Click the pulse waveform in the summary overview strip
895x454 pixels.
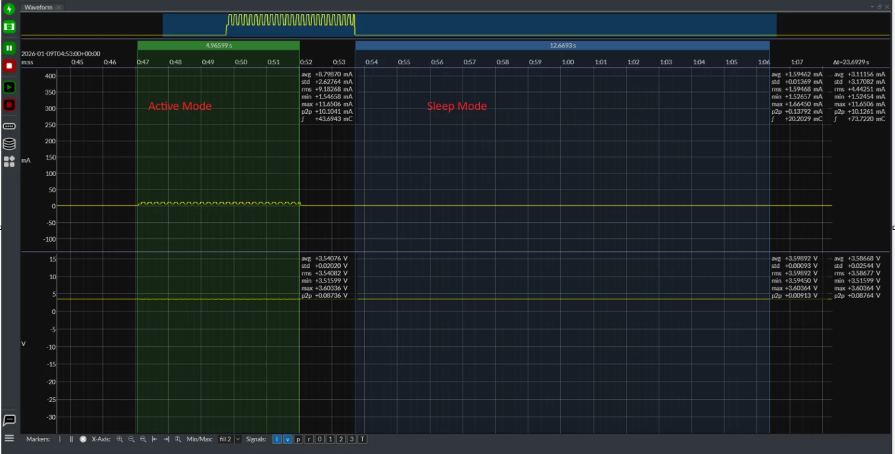(x=291, y=25)
